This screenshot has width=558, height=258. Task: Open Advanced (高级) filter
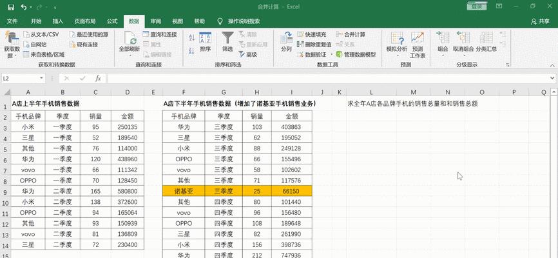tap(248, 55)
